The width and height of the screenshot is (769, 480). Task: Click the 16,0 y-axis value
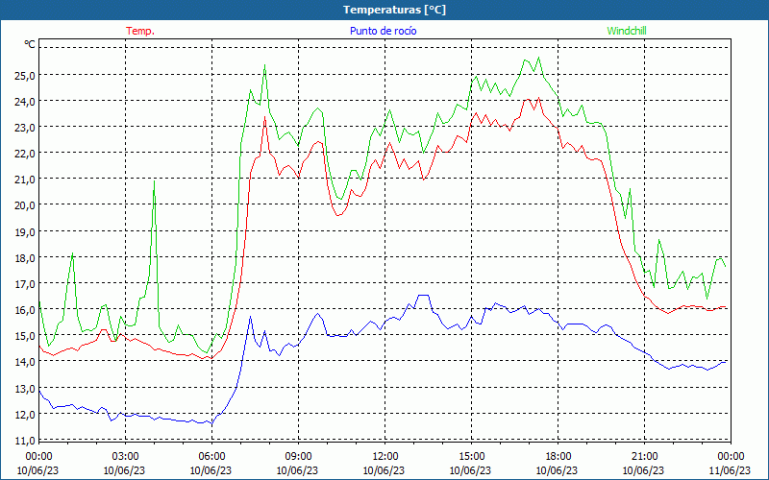pyautogui.click(x=25, y=309)
